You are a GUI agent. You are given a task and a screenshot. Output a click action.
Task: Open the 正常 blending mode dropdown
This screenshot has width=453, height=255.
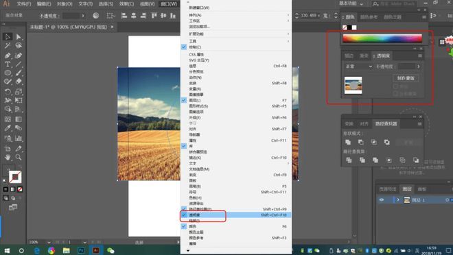click(358, 66)
